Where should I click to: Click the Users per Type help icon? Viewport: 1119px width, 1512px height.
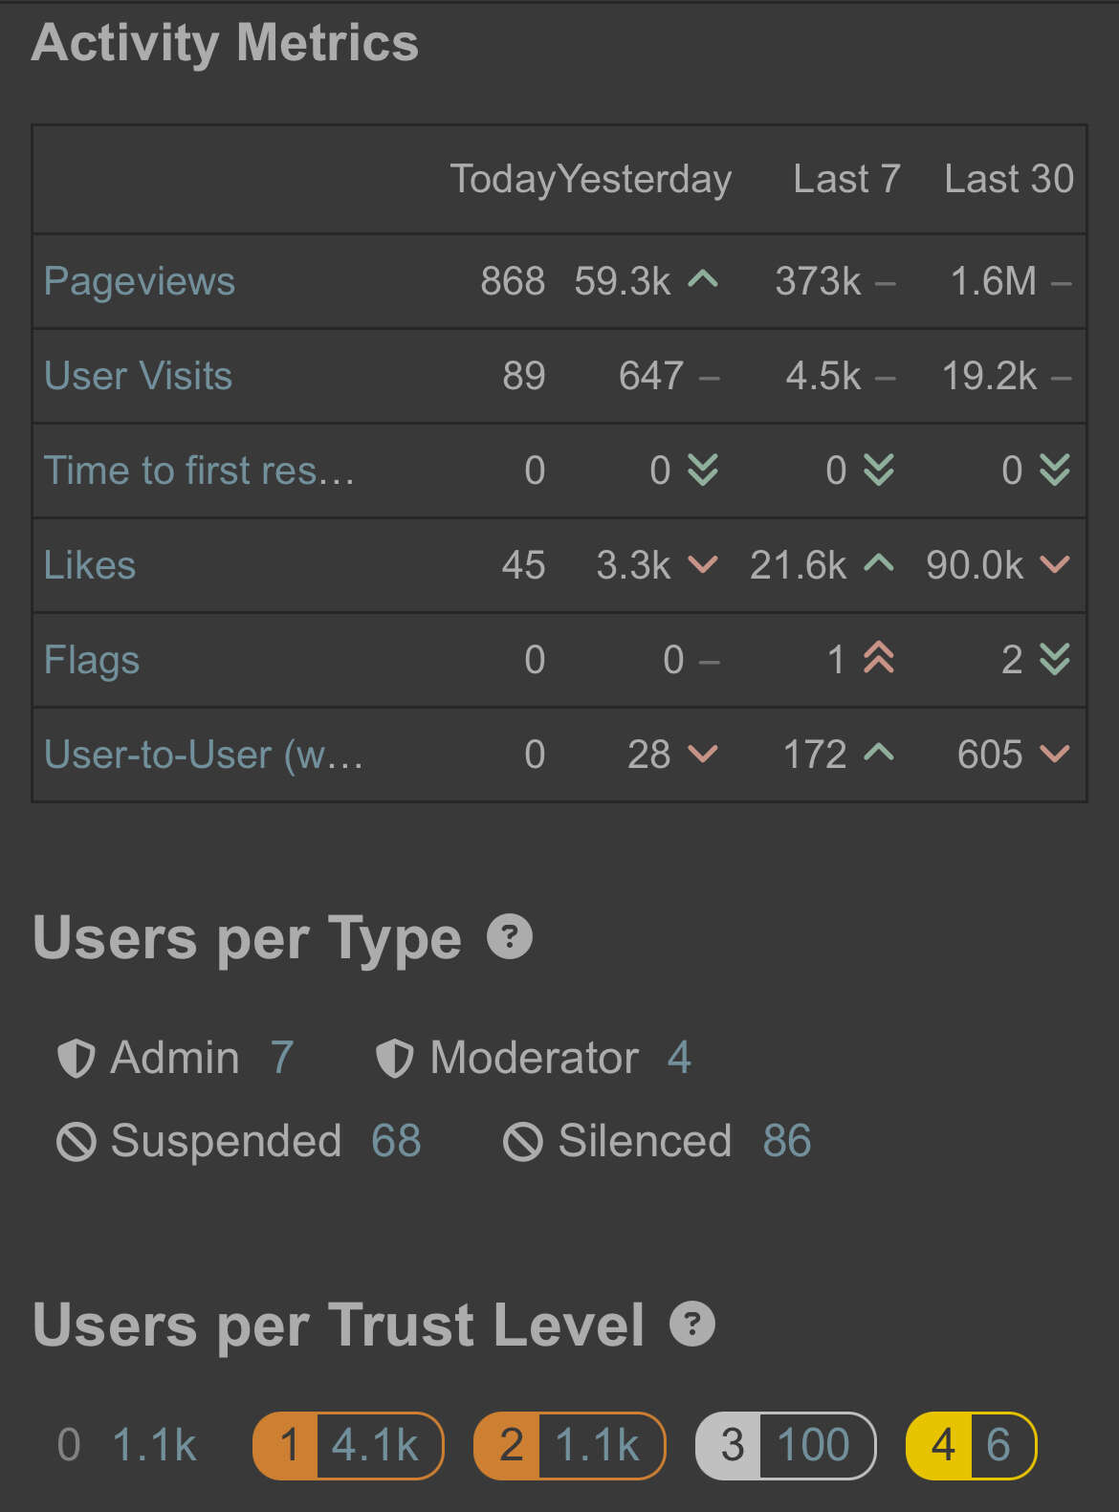510,937
